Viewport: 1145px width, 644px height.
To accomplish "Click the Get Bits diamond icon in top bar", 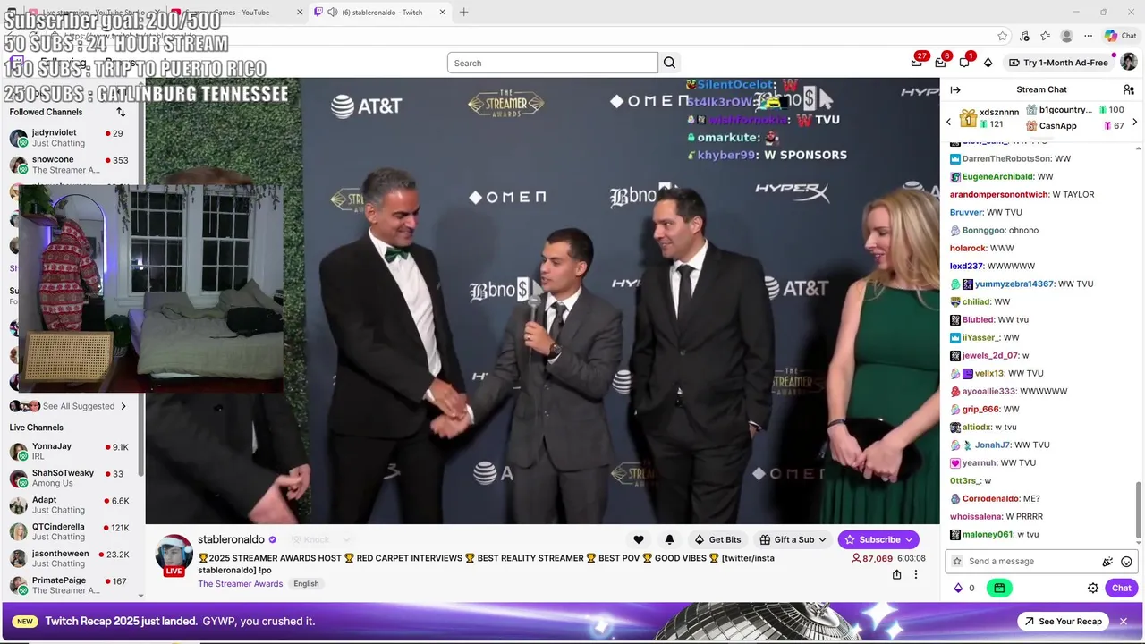I will [x=988, y=63].
